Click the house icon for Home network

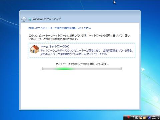[35, 49]
